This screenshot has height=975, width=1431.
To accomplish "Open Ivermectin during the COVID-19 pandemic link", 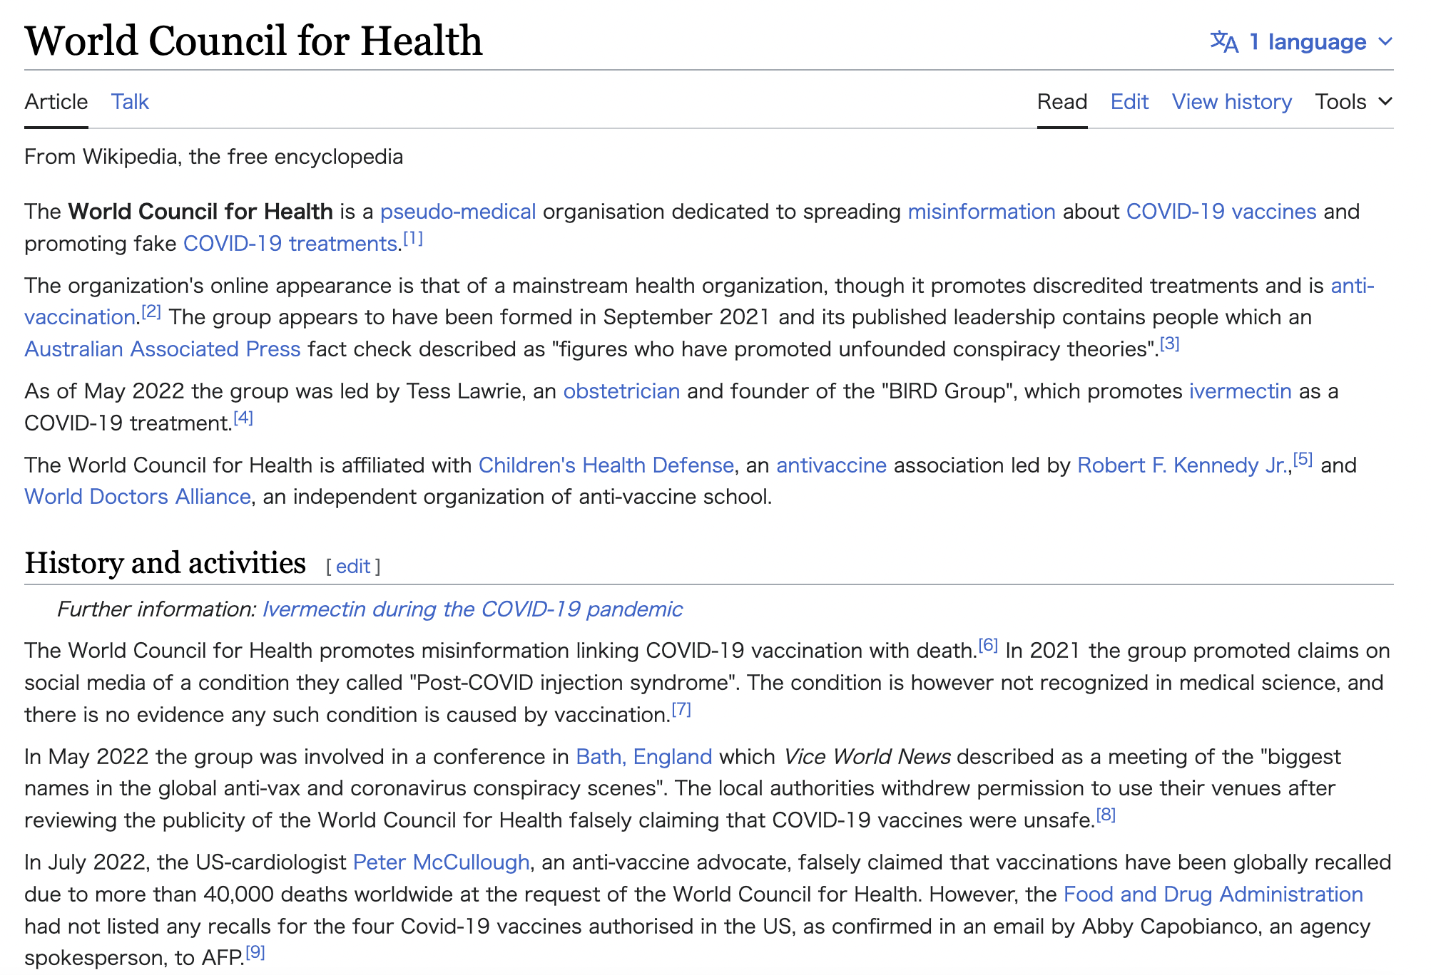I will (x=472, y=609).
